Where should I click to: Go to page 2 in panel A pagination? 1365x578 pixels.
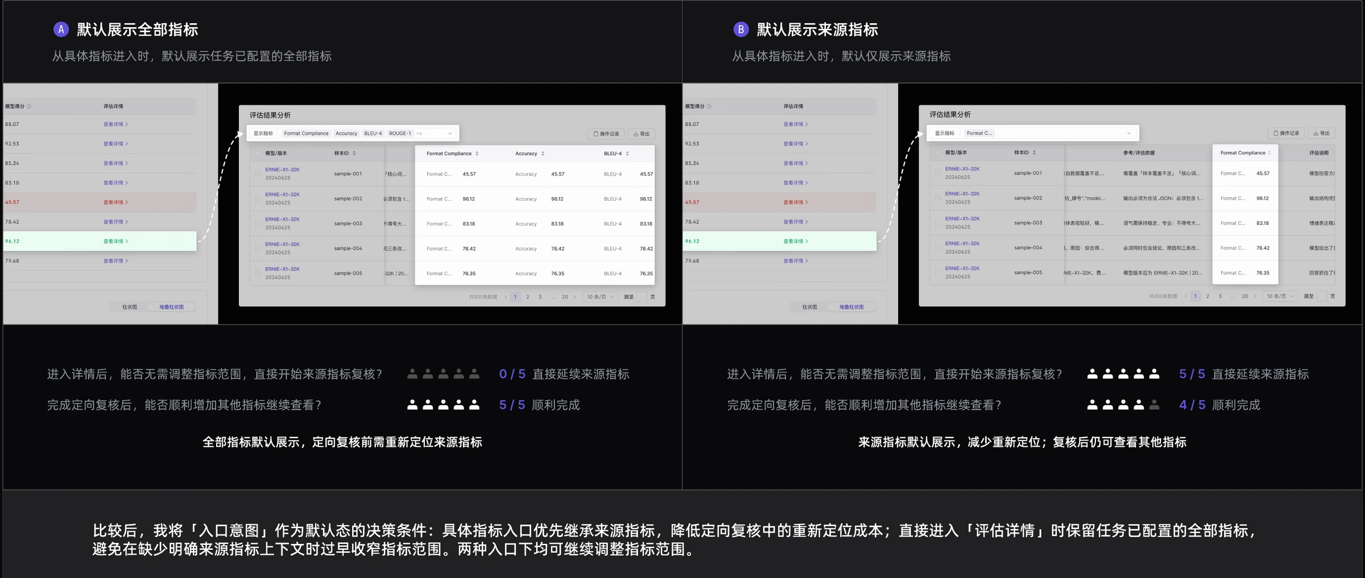(528, 297)
